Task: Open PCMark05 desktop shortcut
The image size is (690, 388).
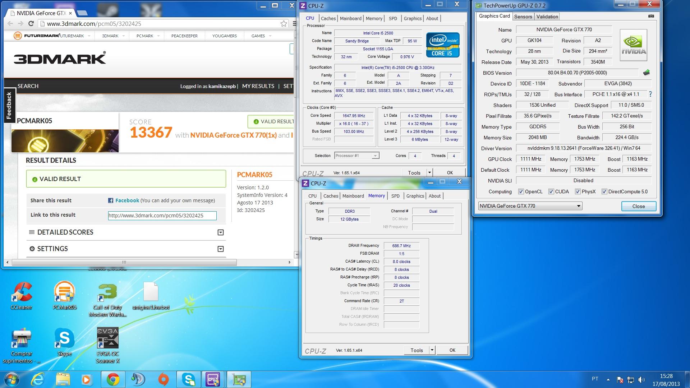Action: point(64,296)
